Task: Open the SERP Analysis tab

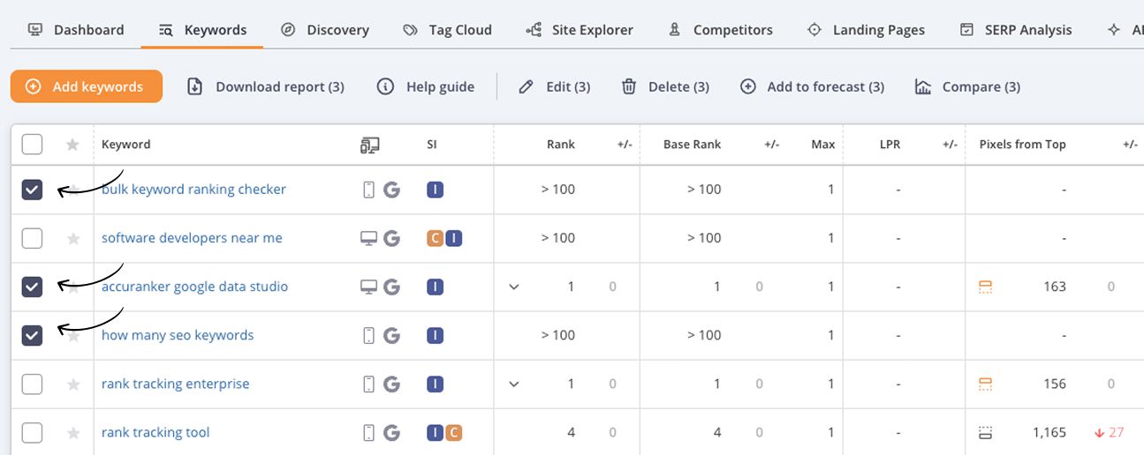Action: coord(1016,29)
